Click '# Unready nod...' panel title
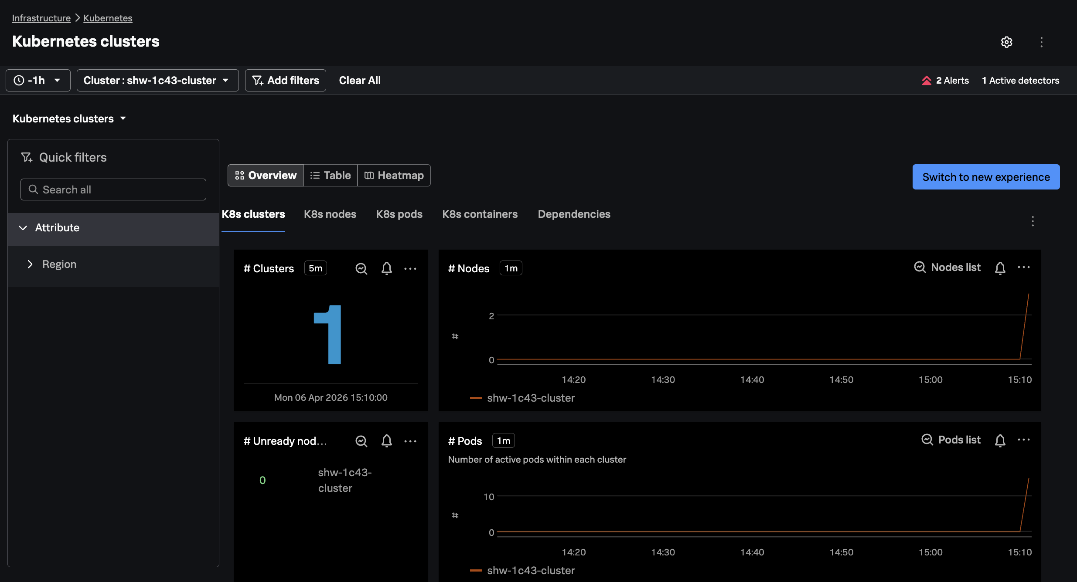 tap(285, 441)
